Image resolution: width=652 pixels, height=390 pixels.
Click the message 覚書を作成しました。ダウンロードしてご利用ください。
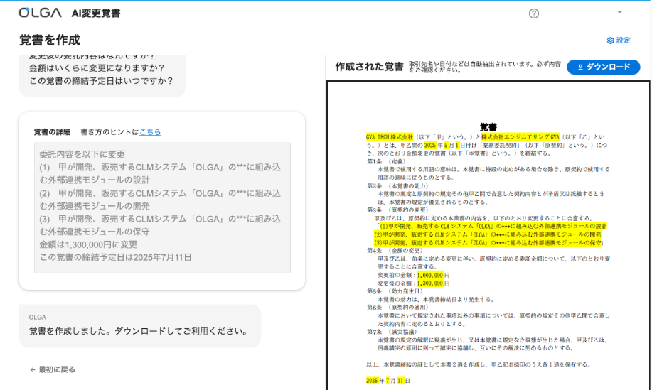(x=140, y=331)
